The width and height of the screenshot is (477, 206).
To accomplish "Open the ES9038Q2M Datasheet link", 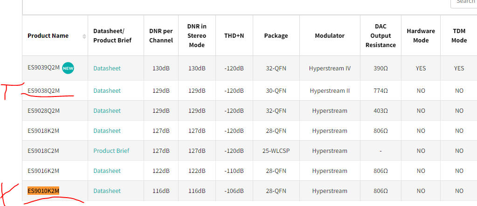I will click(x=107, y=91).
